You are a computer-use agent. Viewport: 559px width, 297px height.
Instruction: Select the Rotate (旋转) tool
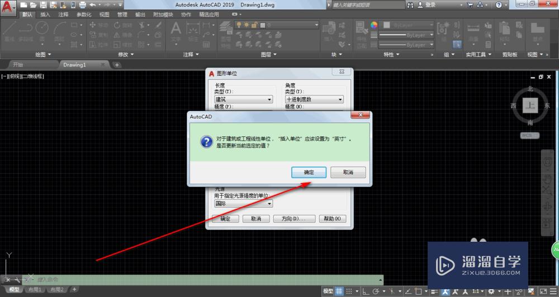tap(123, 25)
